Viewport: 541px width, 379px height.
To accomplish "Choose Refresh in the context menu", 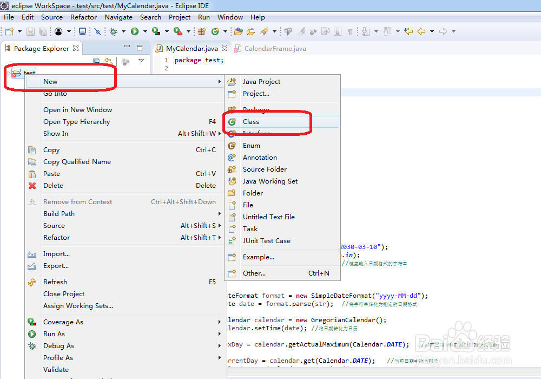I will click(x=124, y=282).
